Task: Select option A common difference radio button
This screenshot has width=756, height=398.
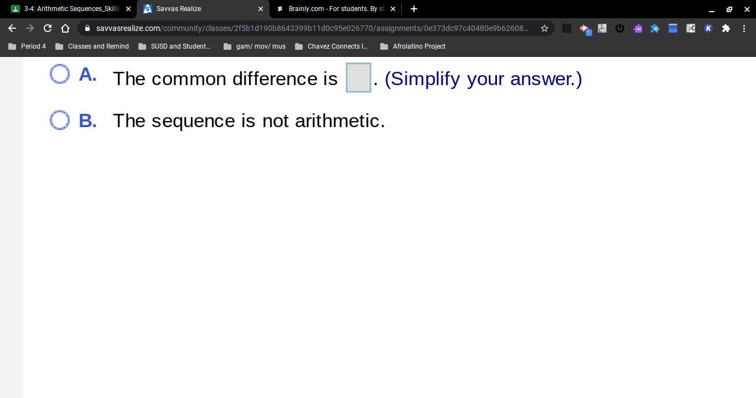Action: point(60,74)
